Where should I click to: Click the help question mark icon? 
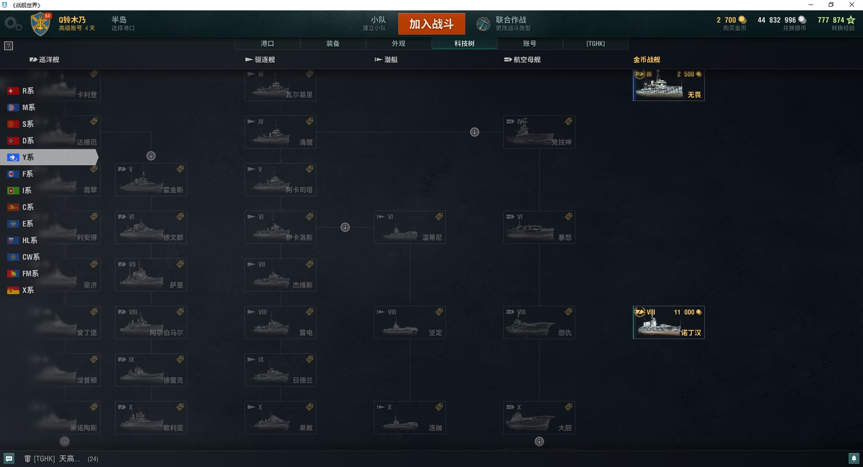click(9, 46)
